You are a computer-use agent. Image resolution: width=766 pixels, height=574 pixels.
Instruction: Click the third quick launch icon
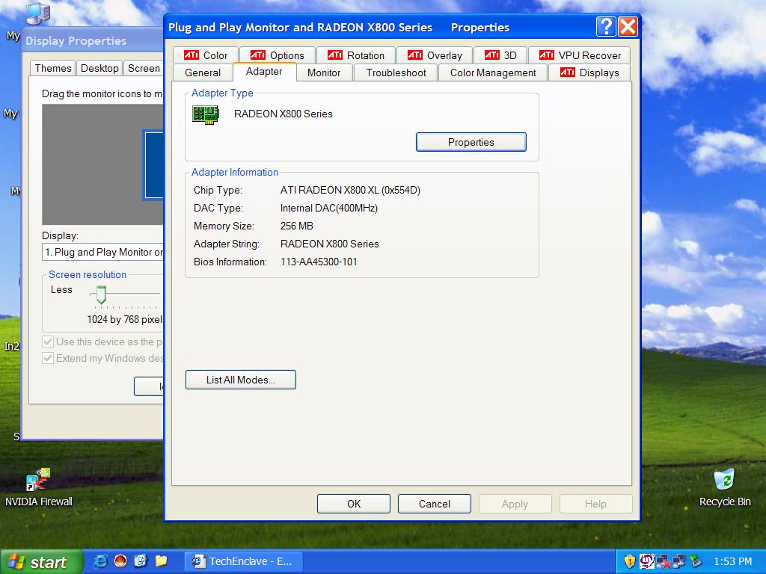[140, 561]
